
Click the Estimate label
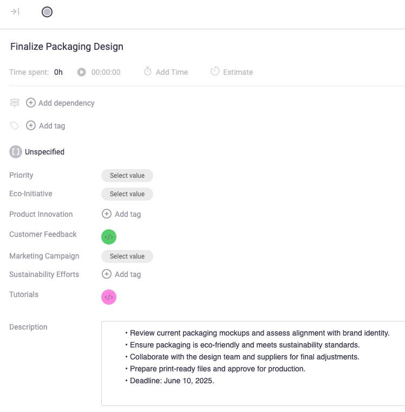[x=238, y=72]
